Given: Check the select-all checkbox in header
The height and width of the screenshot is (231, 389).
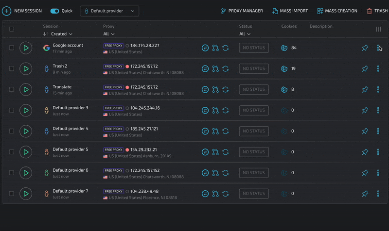Looking at the screenshot, I should point(12,29).
